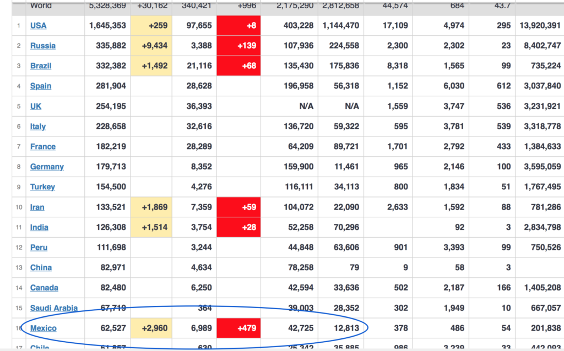Click 228,658 in the Italy row
This screenshot has height=351, width=564.
pos(111,127)
